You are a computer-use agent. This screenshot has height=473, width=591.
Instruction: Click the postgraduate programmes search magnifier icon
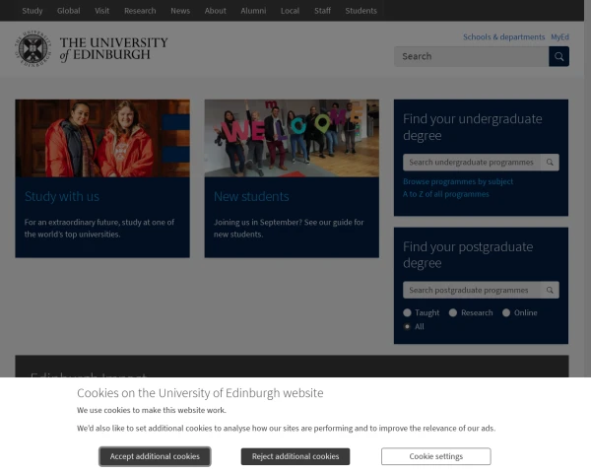[550, 291]
